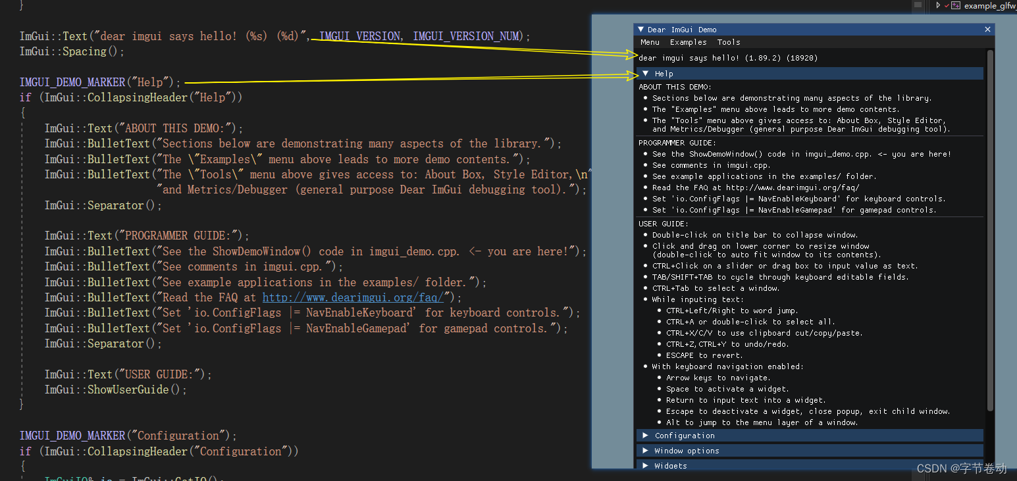Click 'USER GUIDE:' label in demo window
This screenshot has width=1017, height=481.
[x=664, y=224]
